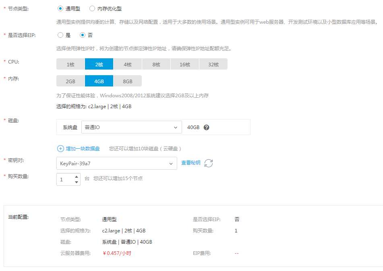Decrease purchase quantity with the down arrow
Screen dimensions: 383x271
pyautogui.click(x=77, y=182)
